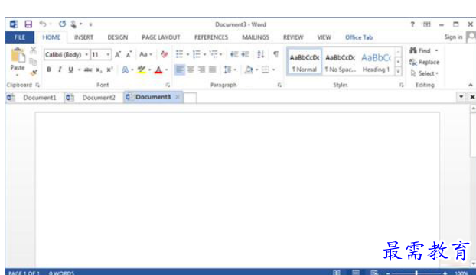Toggle Bold formatting
This screenshot has width=476, height=275.
(x=48, y=70)
